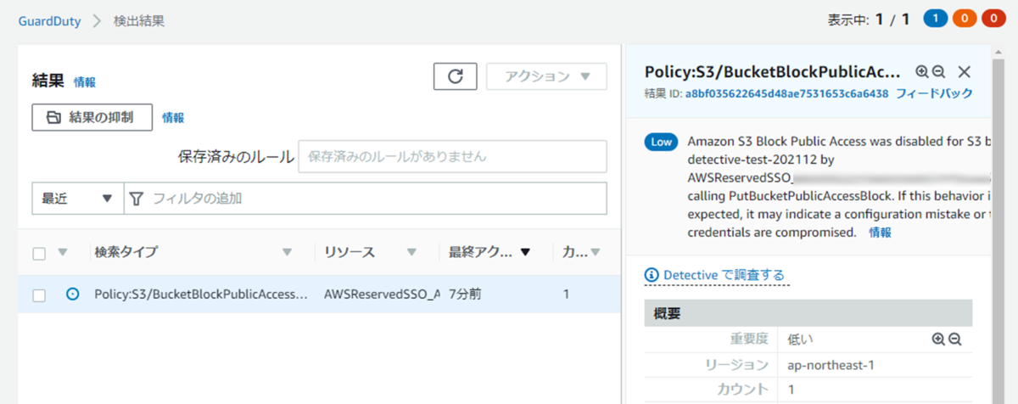Click the Low severity badge in description
This screenshot has width=1018, height=404.
661,142
